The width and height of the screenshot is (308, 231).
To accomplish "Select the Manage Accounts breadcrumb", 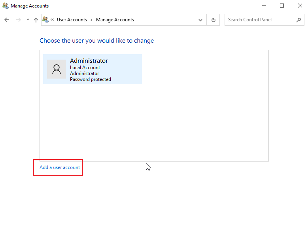I will pyautogui.click(x=115, y=20).
